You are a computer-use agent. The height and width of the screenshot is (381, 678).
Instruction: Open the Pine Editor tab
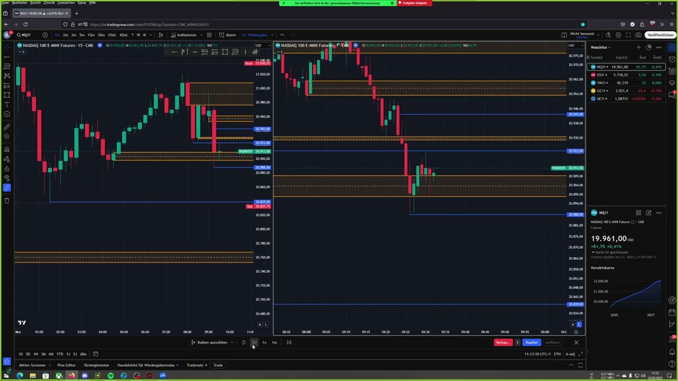(66, 365)
